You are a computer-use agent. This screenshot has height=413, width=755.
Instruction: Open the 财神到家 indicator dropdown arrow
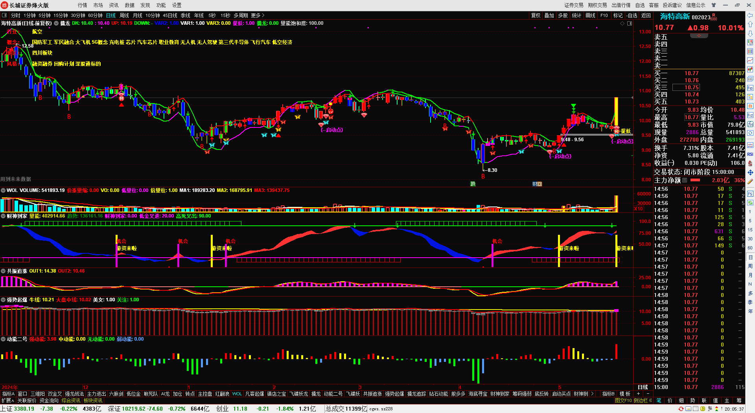tap(3, 216)
